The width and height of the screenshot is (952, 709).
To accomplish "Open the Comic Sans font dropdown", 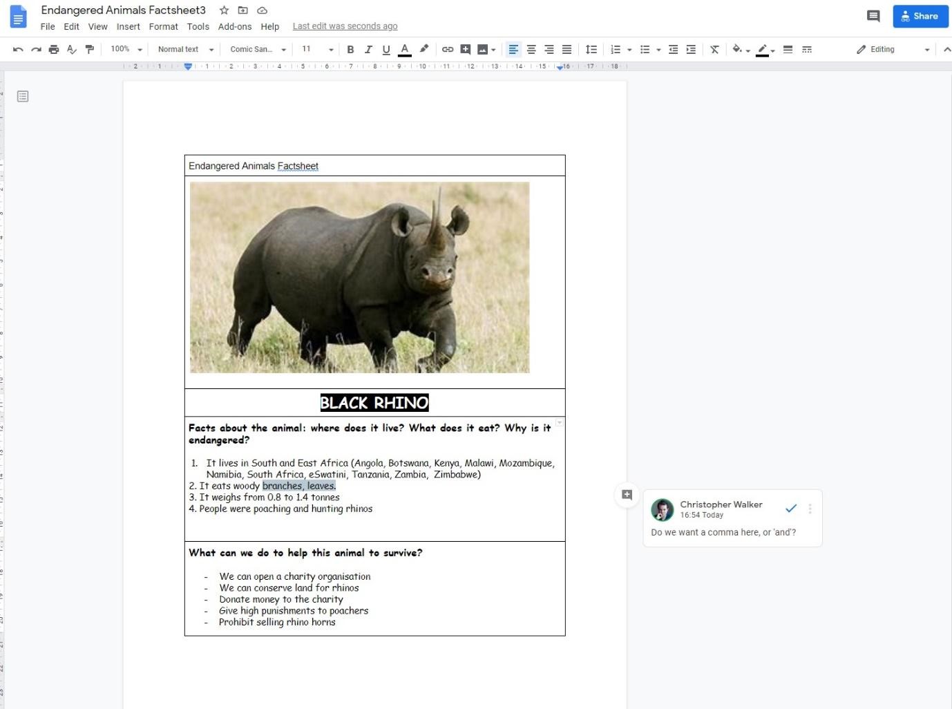I will pos(258,49).
